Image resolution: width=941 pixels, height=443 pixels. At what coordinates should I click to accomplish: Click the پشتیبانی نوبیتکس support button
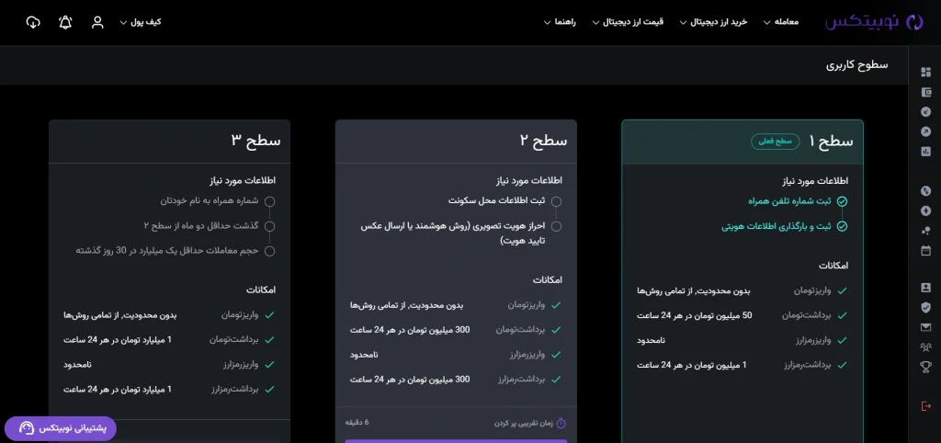60,428
